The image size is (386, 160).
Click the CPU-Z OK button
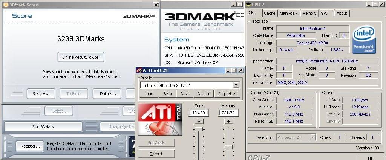[x=371, y=157]
